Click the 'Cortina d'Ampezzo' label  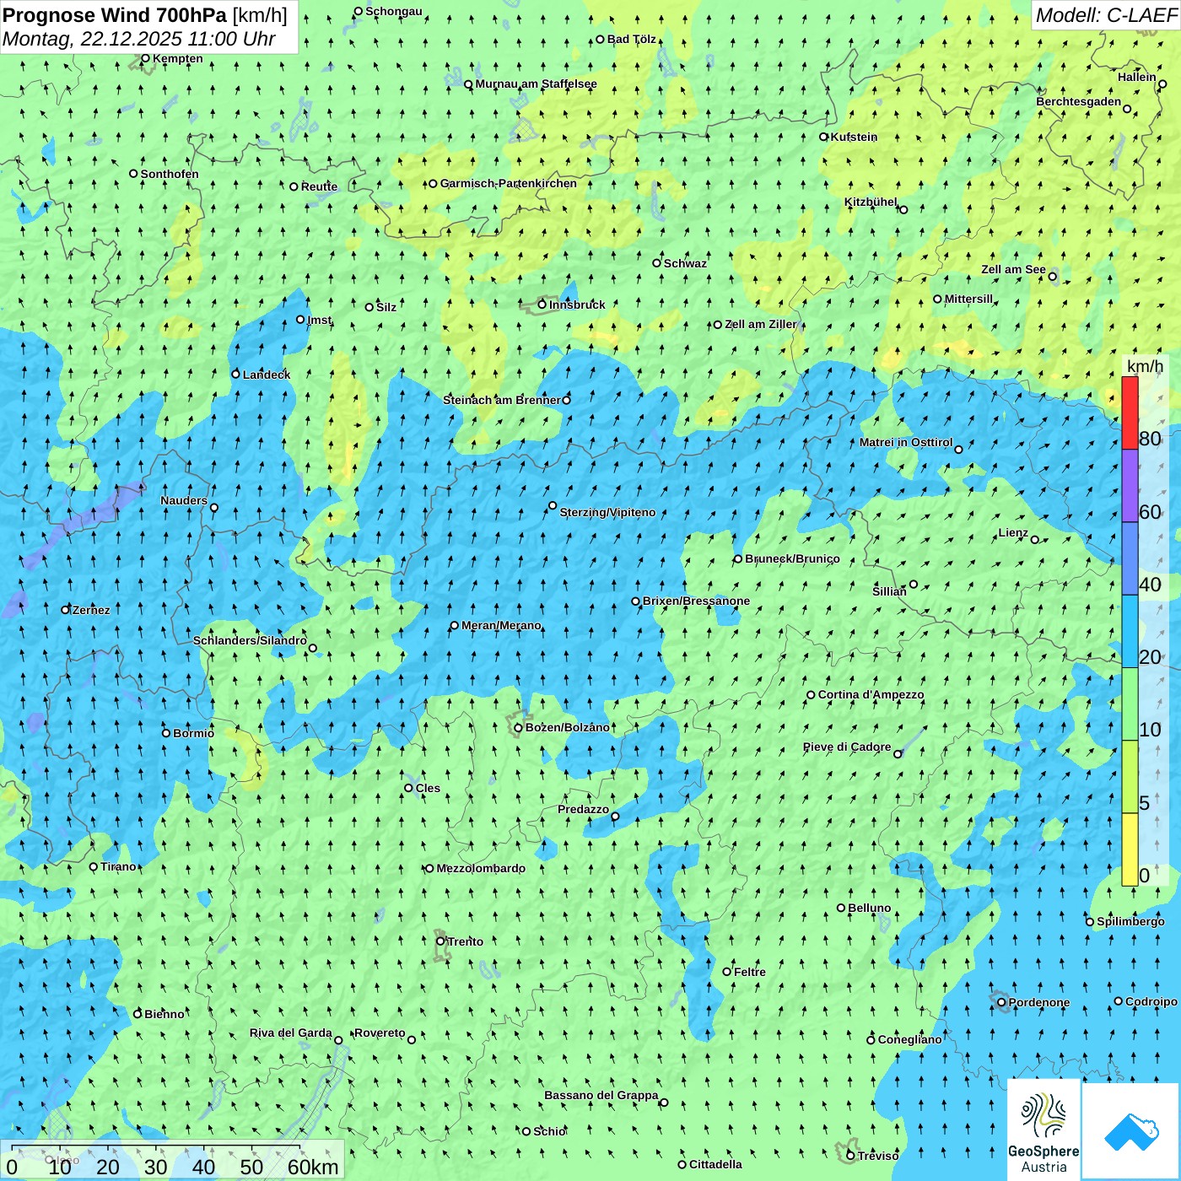pyautogui.click(x=871, y=694)
